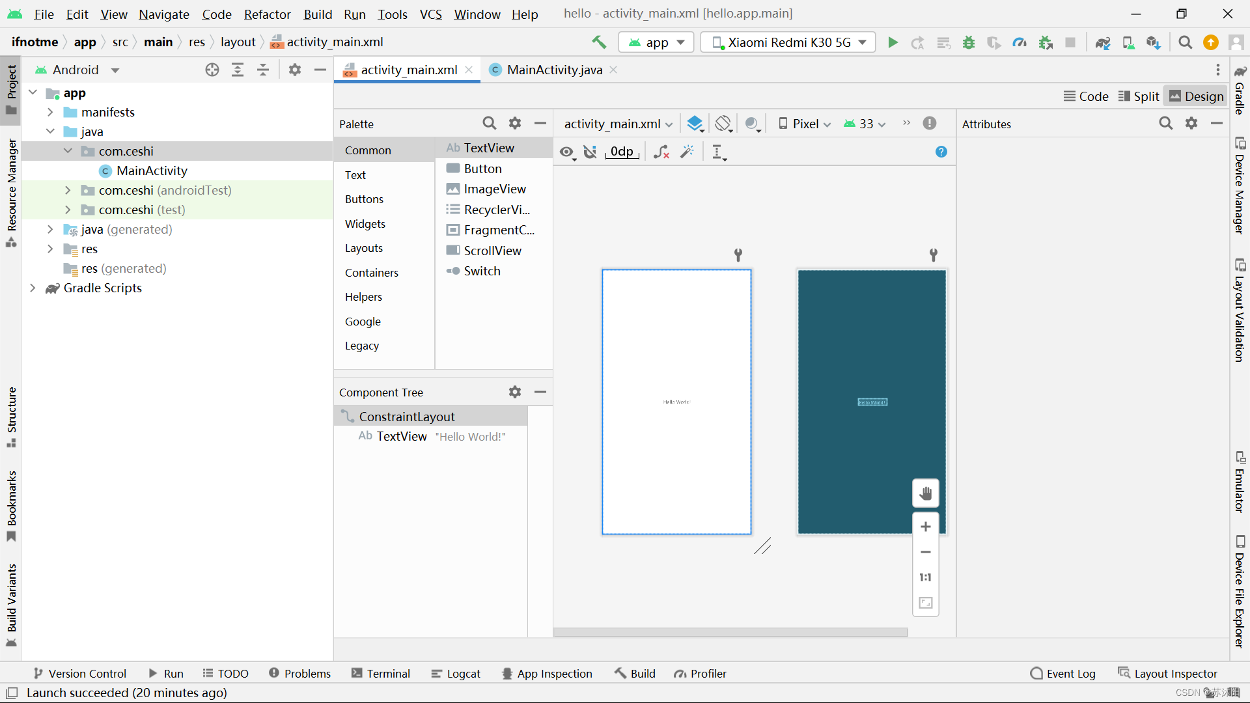Image resolution: width=1250 pixels, height=703 pixels.
Task: Switch editor to Code mode
Action: [x=1086, y=96]
